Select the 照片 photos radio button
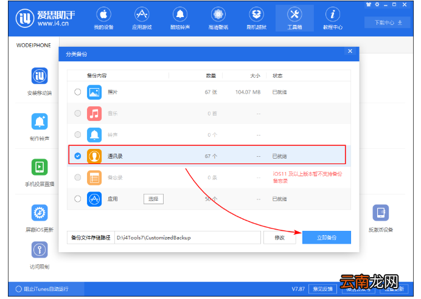Viewport: 421px width, 299px height. tap(78, 92)
